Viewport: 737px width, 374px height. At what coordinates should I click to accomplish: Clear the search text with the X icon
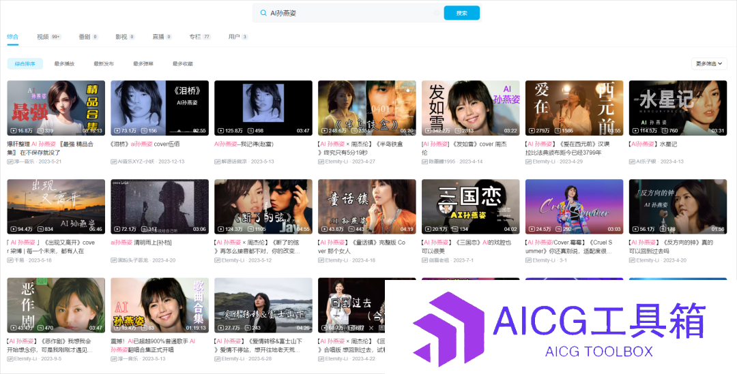click(x=437, y=13)
